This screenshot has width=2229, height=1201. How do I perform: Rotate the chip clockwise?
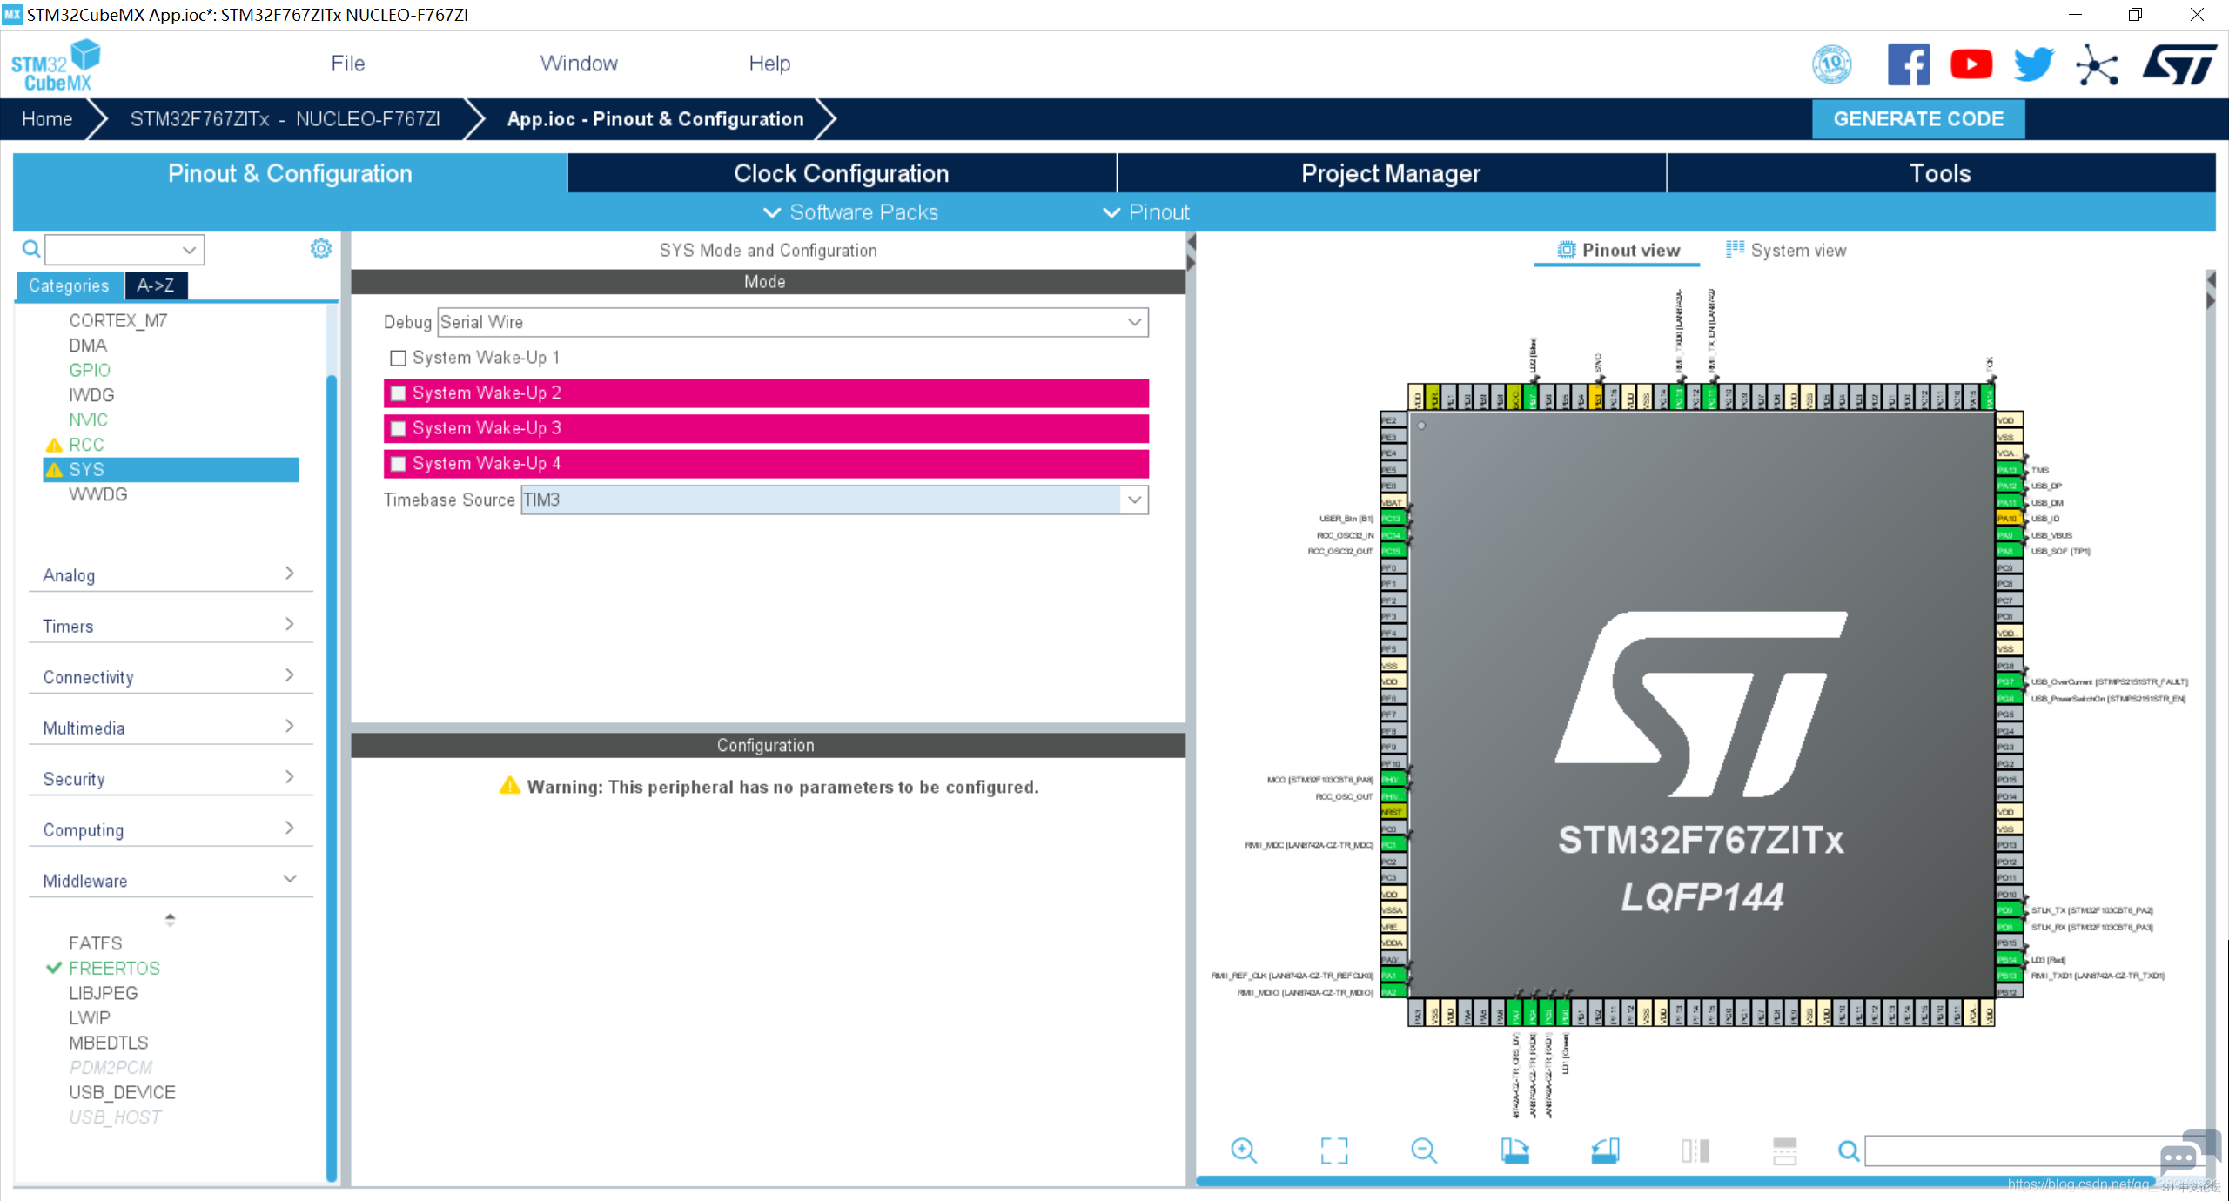pyautogui.click(x=1514, y=1151)
